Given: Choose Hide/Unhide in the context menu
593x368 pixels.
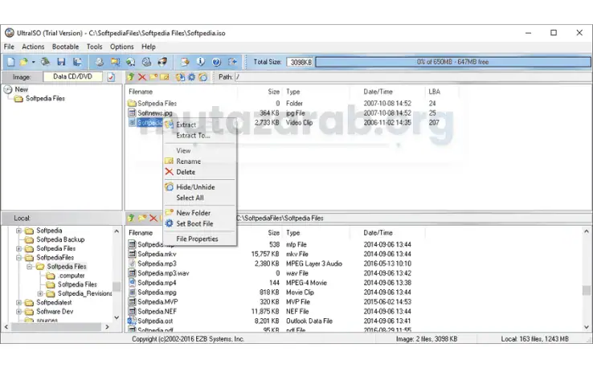Looking at the screenshot, I should [200, 187].
